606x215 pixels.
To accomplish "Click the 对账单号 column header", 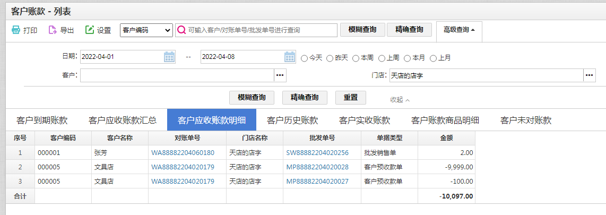I will pyautogui.click(x=187, y=138).
